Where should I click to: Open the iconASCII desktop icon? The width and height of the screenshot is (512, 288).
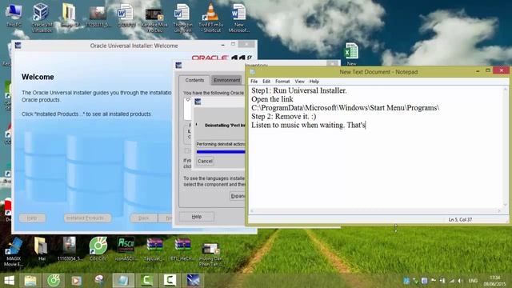[126, 249]
